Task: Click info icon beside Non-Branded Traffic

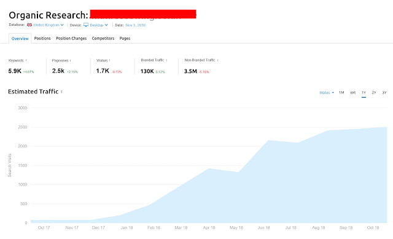Action: click(218, 60)
